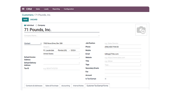
Task: Go back to Customers breadcrumb link
Action: (x=28, y=15)
